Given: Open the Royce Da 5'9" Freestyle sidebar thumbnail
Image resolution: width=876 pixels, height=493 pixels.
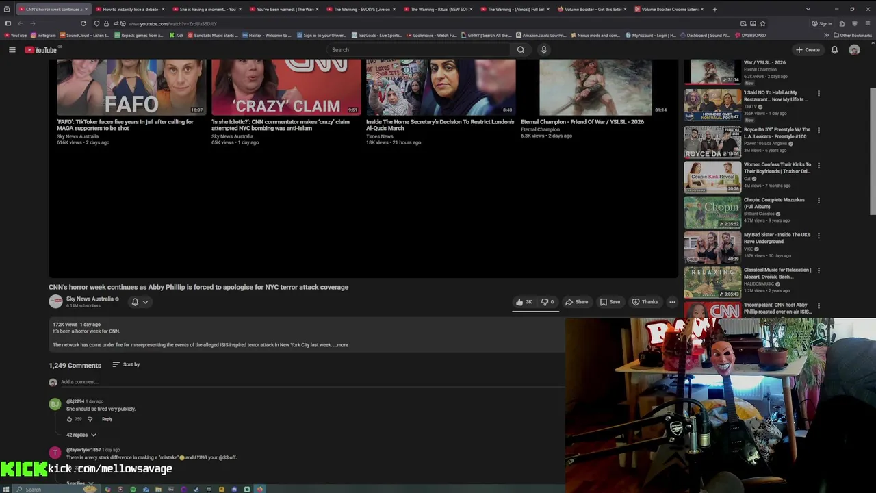Looking at the screenshot, I should click(712, 142).
